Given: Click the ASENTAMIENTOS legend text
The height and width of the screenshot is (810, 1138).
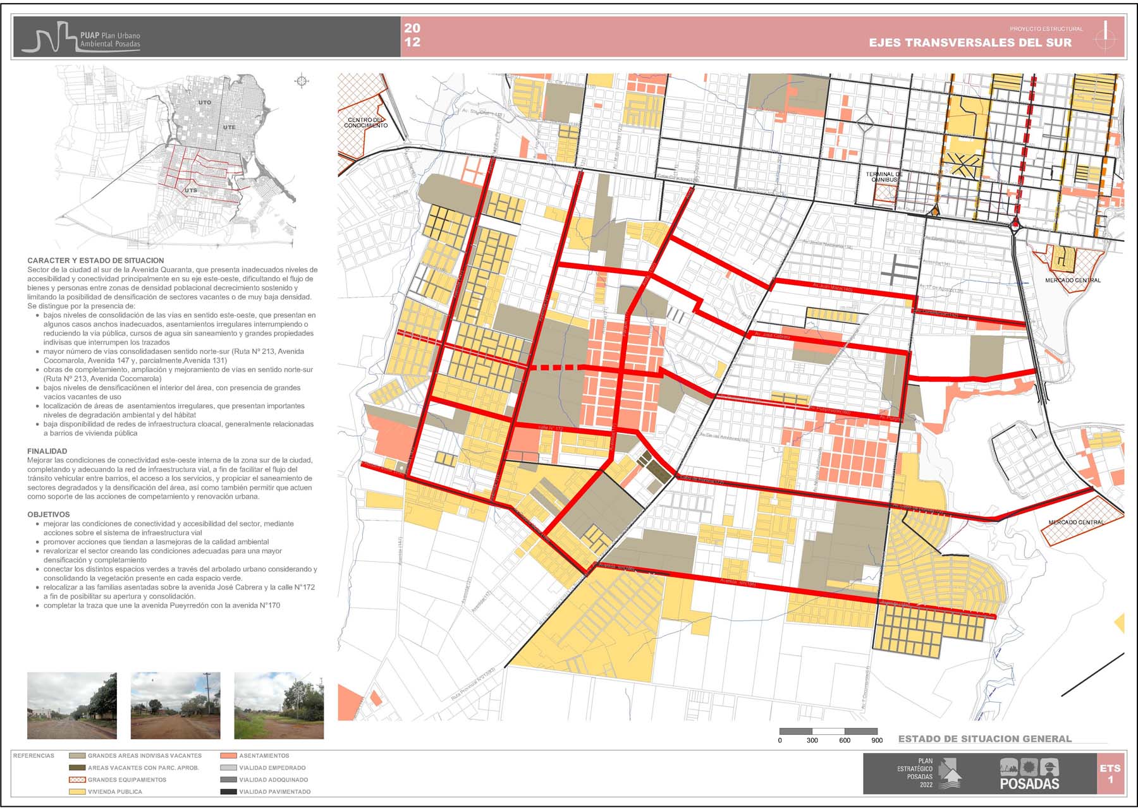Looking at the screenshot, I should (264, 756).
